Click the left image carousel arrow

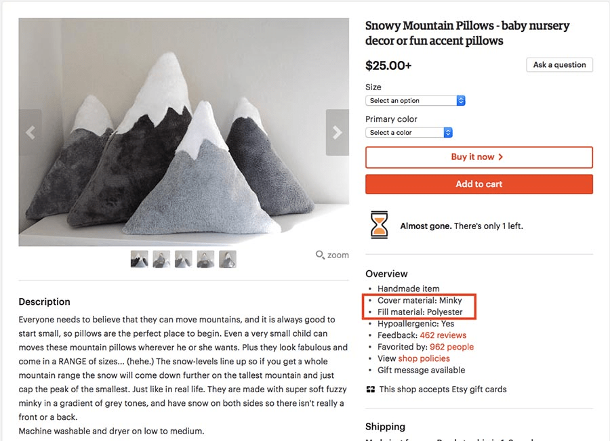coord(31,132)
